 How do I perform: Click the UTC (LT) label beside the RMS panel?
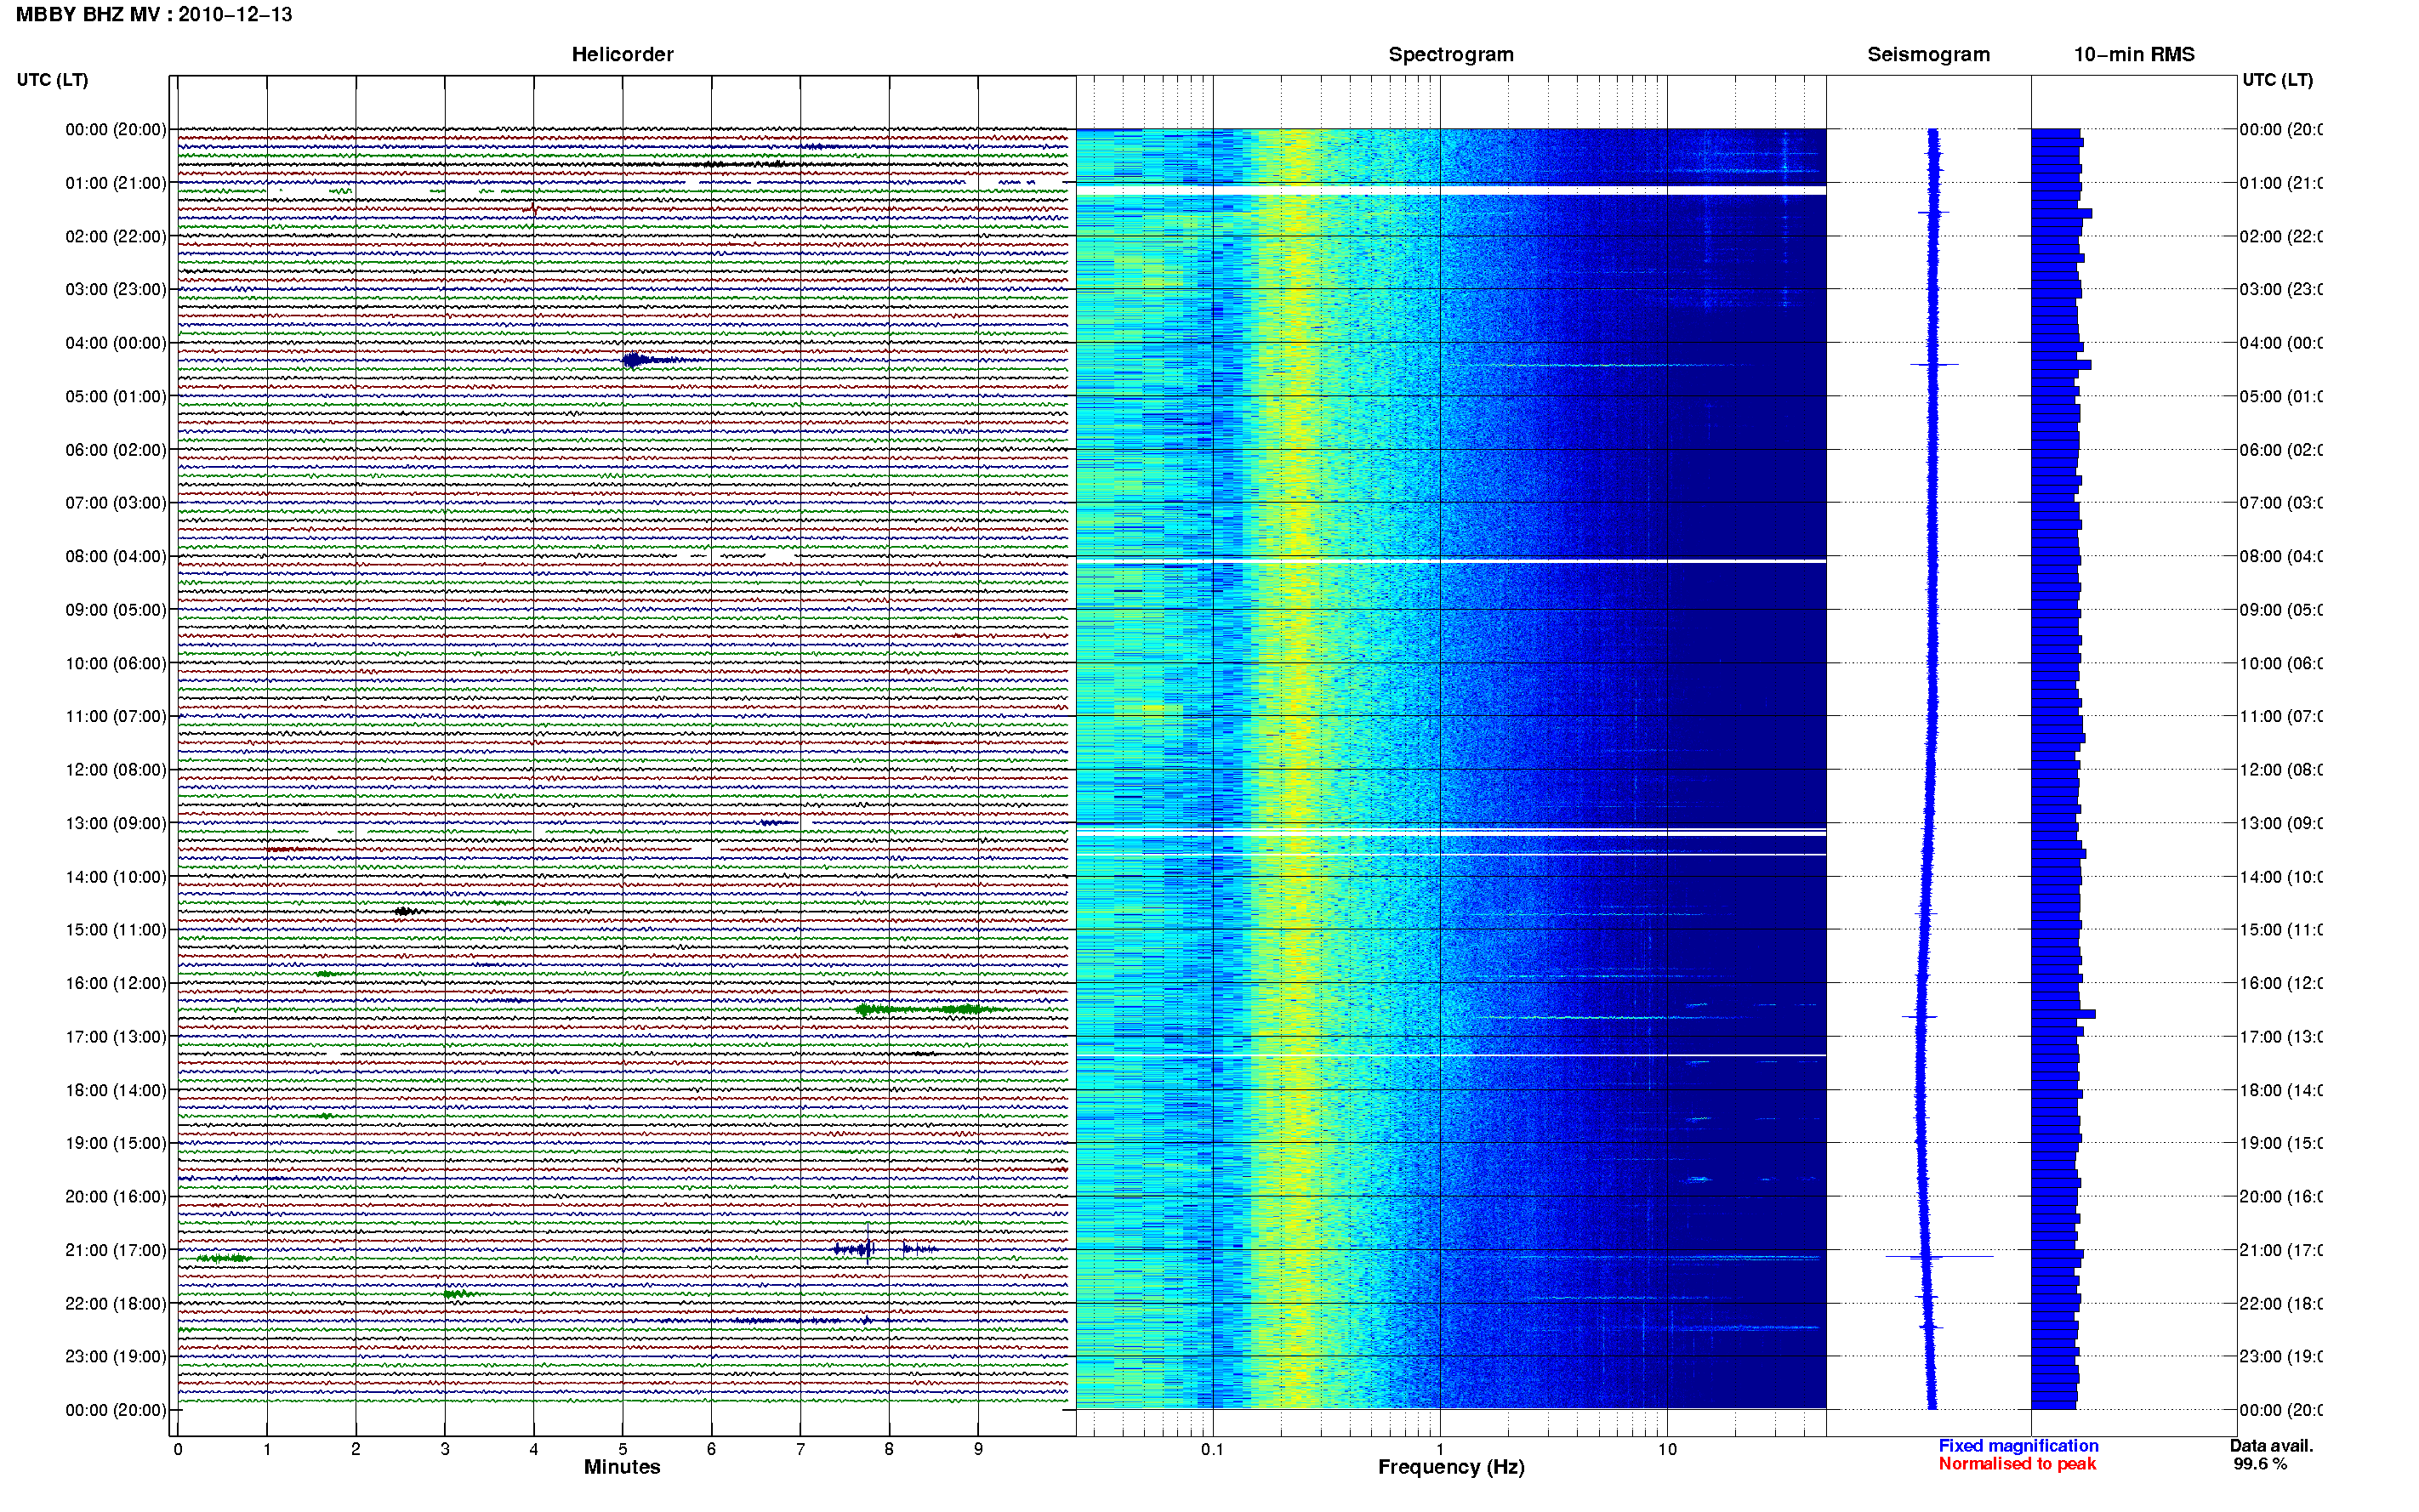2277,80
